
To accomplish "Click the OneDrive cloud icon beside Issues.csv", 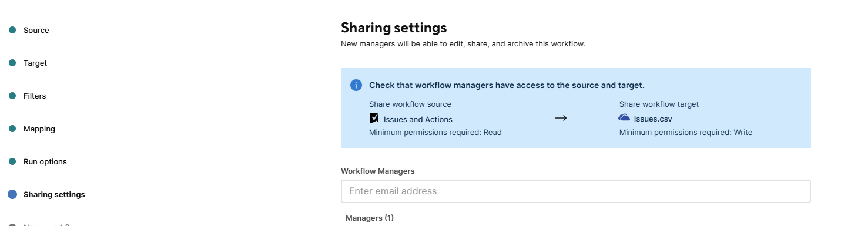I will [x=624, y=117].
